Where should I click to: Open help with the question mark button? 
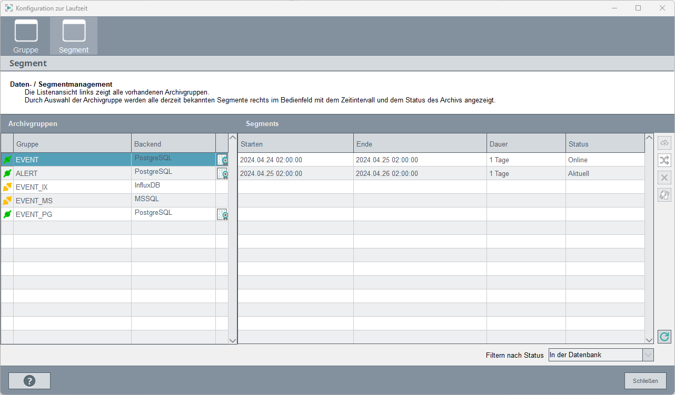pyautogui.click(x=29, y=381)
